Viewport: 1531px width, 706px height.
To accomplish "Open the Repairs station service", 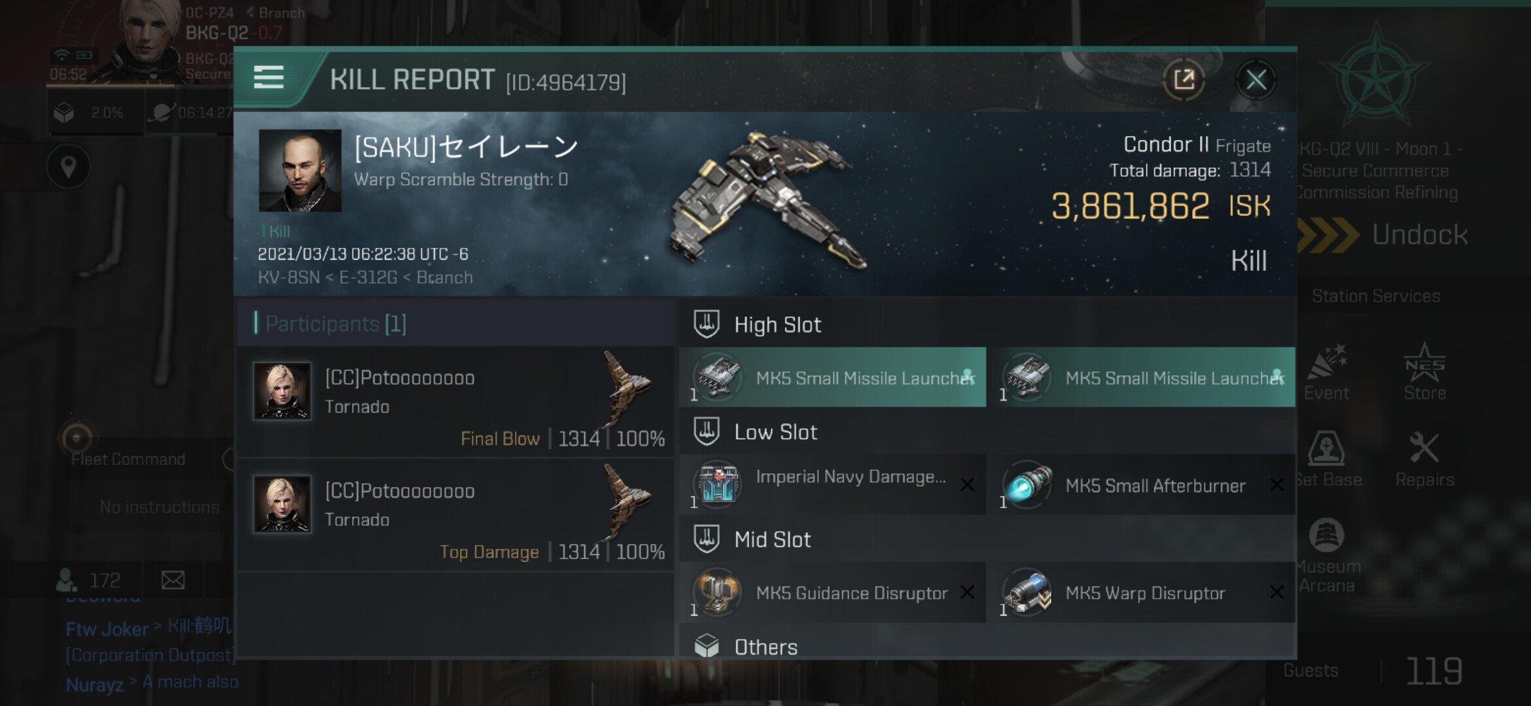I will [1424, 460].
